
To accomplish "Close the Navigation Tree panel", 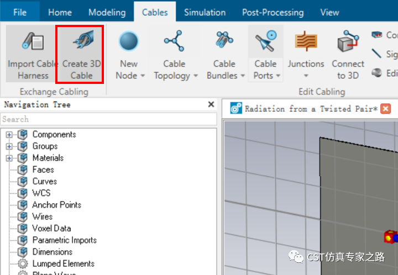I will 211,104.
